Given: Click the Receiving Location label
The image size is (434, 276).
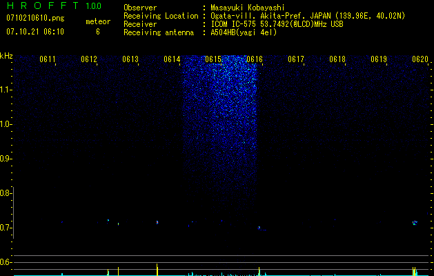Looking at the screenshot, I should tap(161, 16).
